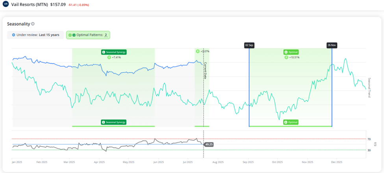Screen dimensions: 384x173
Task: Click the Vail Resorts (MTN) title
Action: (x=30, y=4)
